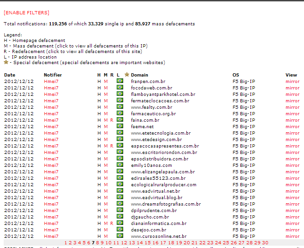
Task: Open the mirror link for franpen.com.br
Action: (x=292, y=82)
